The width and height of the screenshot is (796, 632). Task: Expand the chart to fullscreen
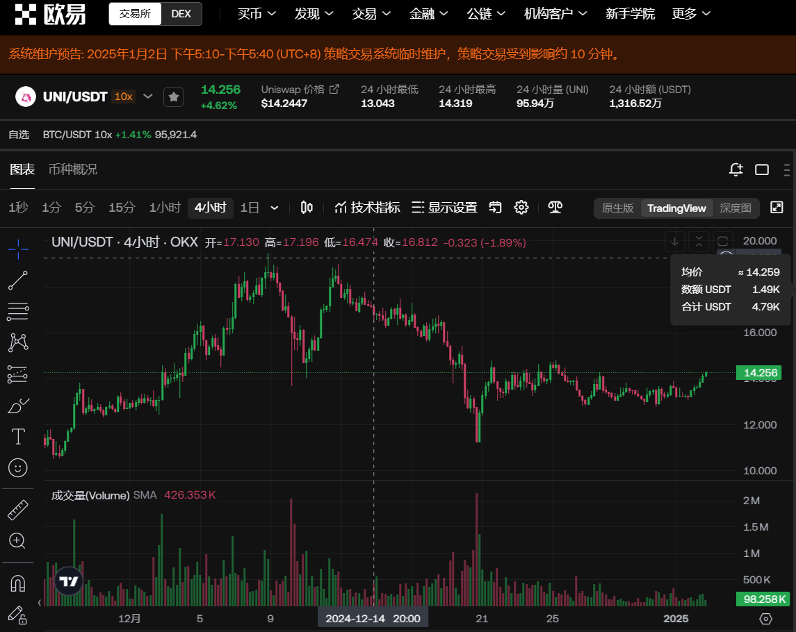click(777, 208)
